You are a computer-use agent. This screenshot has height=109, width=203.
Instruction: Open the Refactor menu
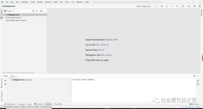tap(48, 2)
